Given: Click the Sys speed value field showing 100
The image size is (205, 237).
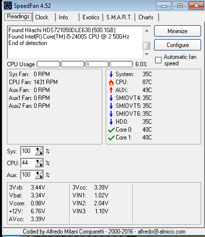Looking at the screenshot, I should (x=28, y=151).
